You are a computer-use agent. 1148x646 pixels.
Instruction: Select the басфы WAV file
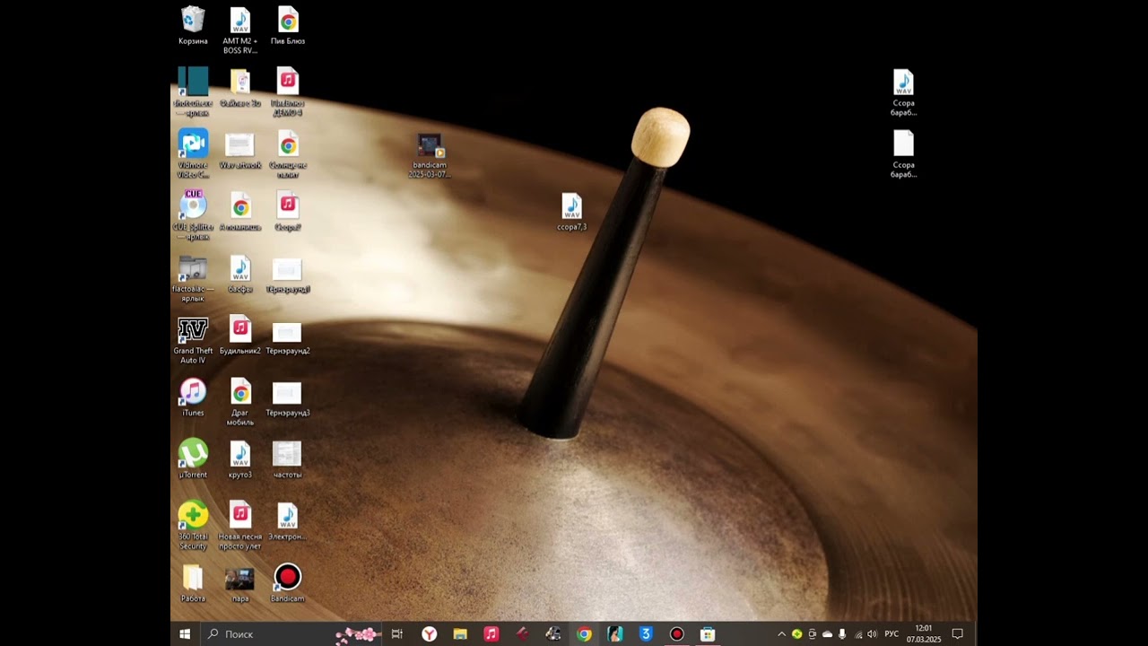pyautogui.click(x=240, y=273)
